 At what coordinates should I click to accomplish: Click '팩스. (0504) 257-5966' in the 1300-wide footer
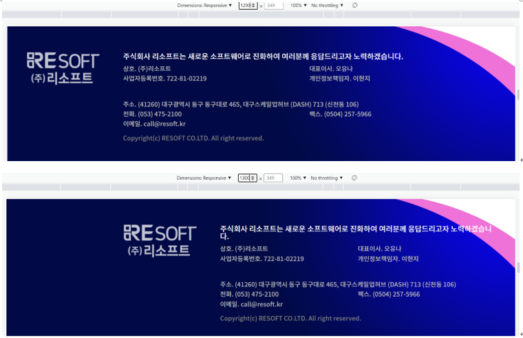(389, 295)
